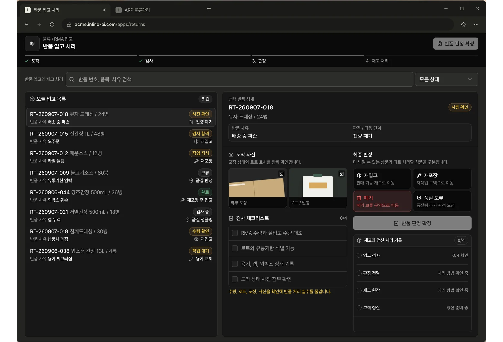The width and height of the screenshot is (503, 342).
Task: Click the package logo icon beside 반품 입고 처리
Action: pyautogui.click(x=32, y=44)
